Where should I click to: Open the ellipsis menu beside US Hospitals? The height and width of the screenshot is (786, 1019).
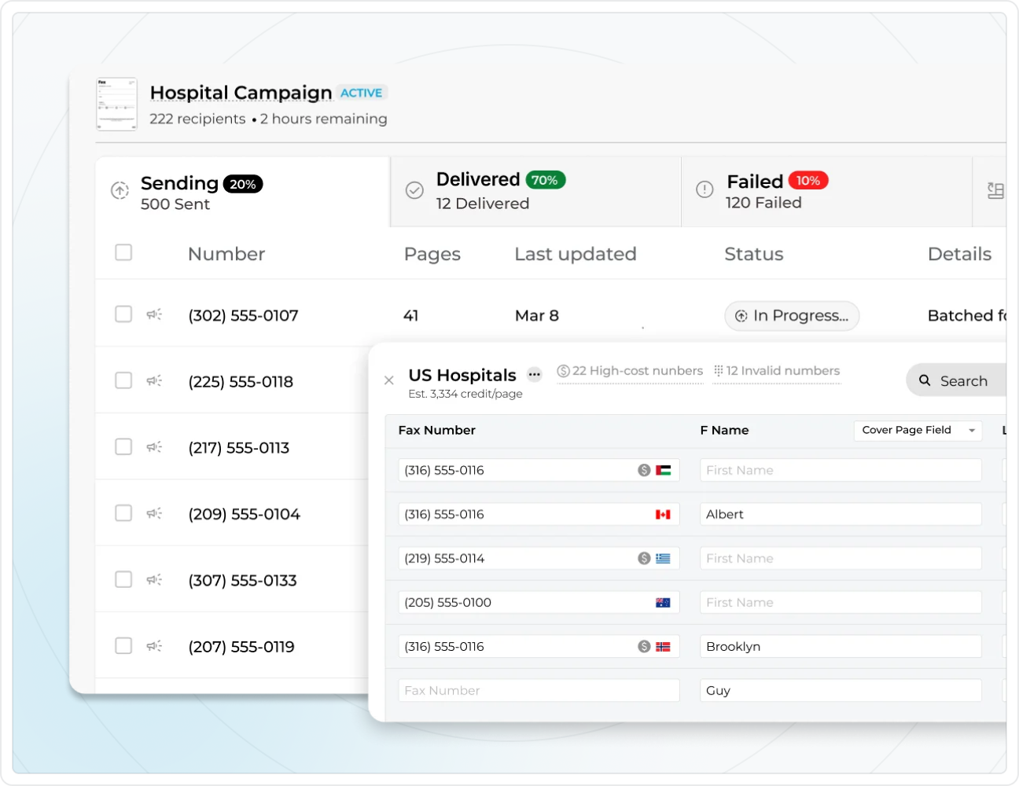tap(535, 375)
